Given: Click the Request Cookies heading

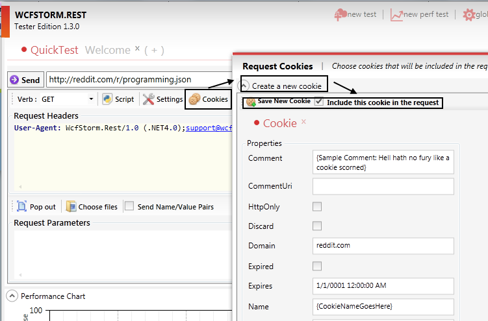Looking at the screenshot, I should click(277, 66).
